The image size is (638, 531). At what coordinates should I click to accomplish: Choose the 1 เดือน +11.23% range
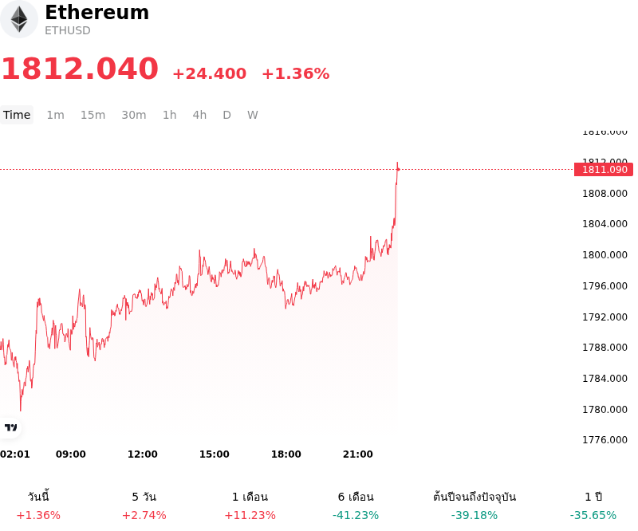(250, 505)
